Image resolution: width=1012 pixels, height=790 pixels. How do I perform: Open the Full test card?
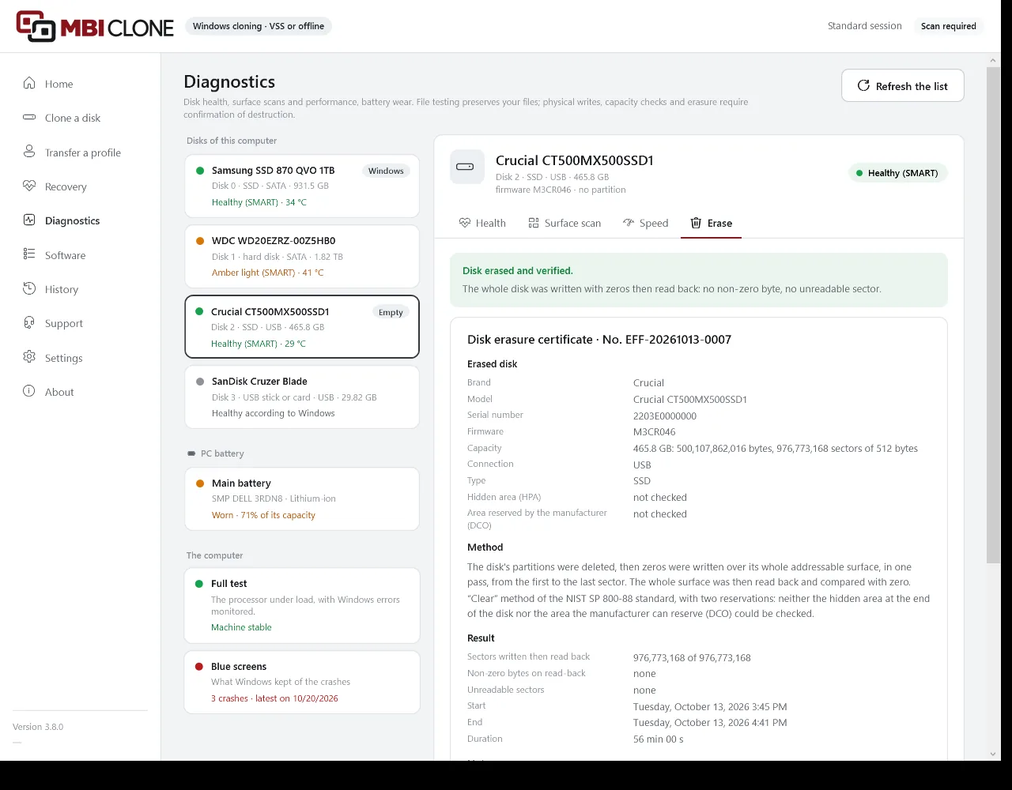(302, 605)
